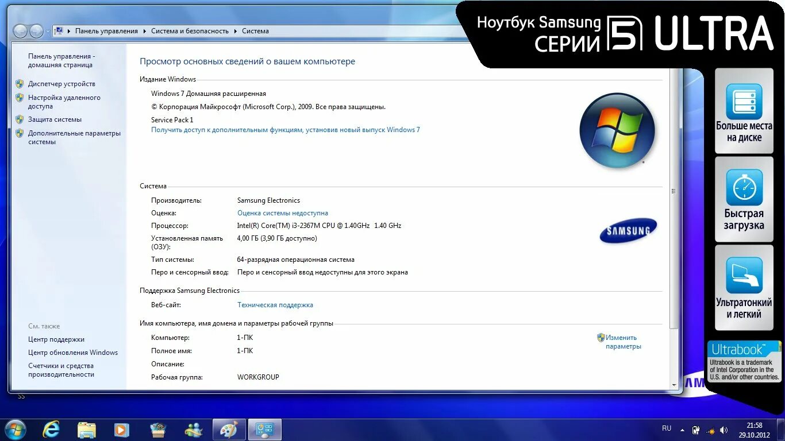Open Центр поддержки link
The height and width of the screenshot is (441, 785).
(x=56, y=339)
